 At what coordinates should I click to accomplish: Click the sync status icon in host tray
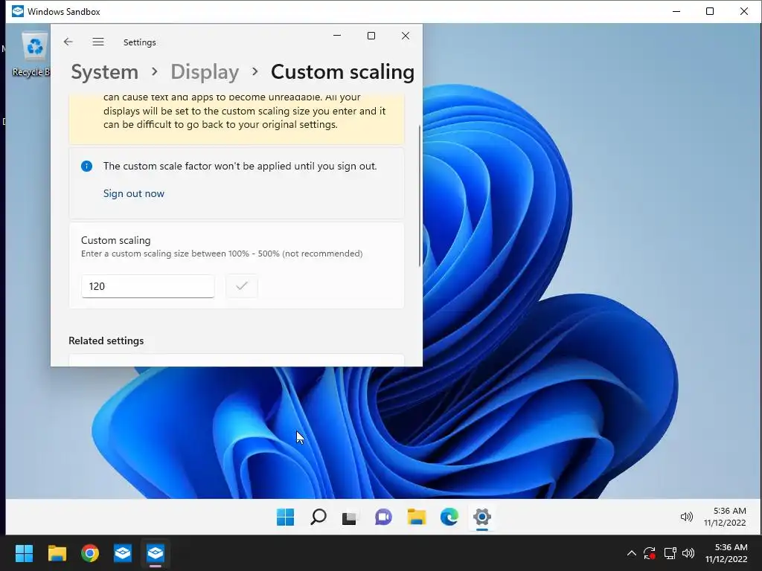point(649,553)
